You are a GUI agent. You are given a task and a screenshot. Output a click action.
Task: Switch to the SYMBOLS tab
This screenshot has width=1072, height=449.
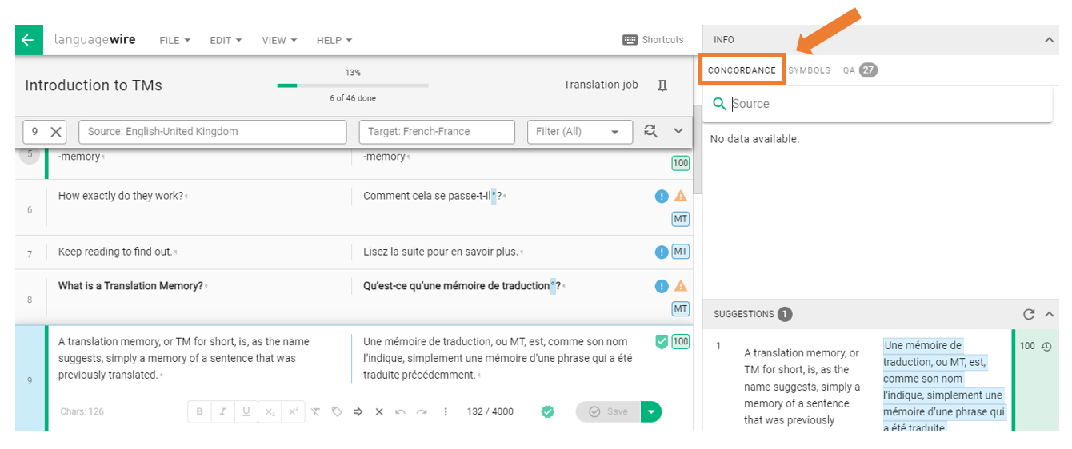810,70
